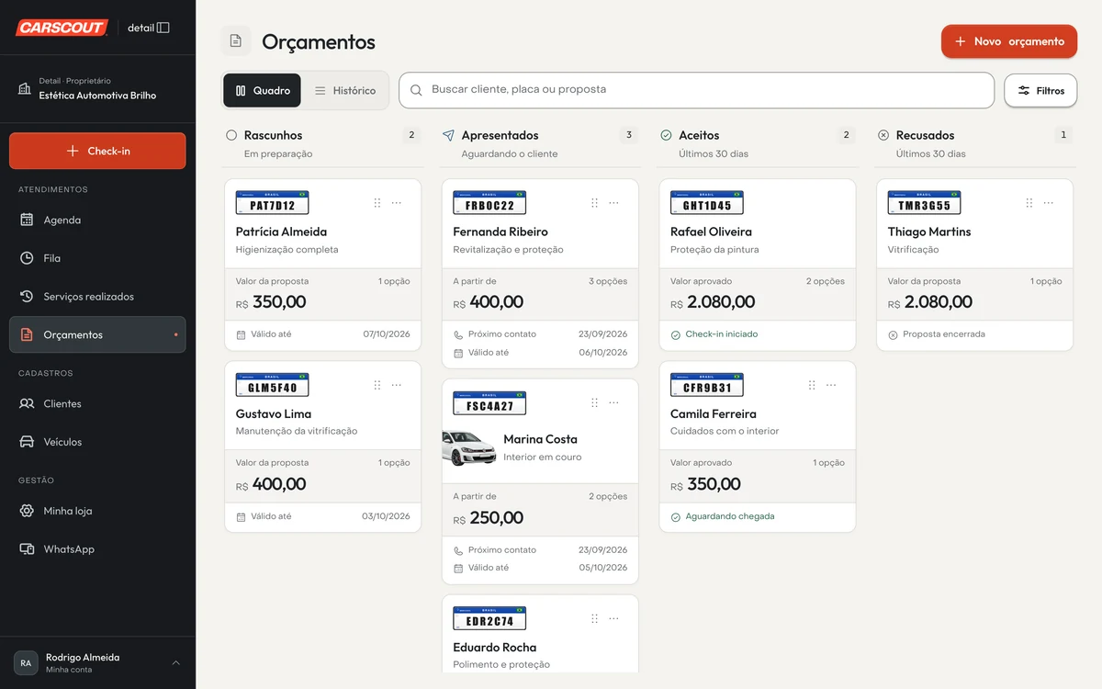This screenshot has height=689, width=1102.
Task: Click the Novo orçamento button
Action: click(x=1009, y=41)
